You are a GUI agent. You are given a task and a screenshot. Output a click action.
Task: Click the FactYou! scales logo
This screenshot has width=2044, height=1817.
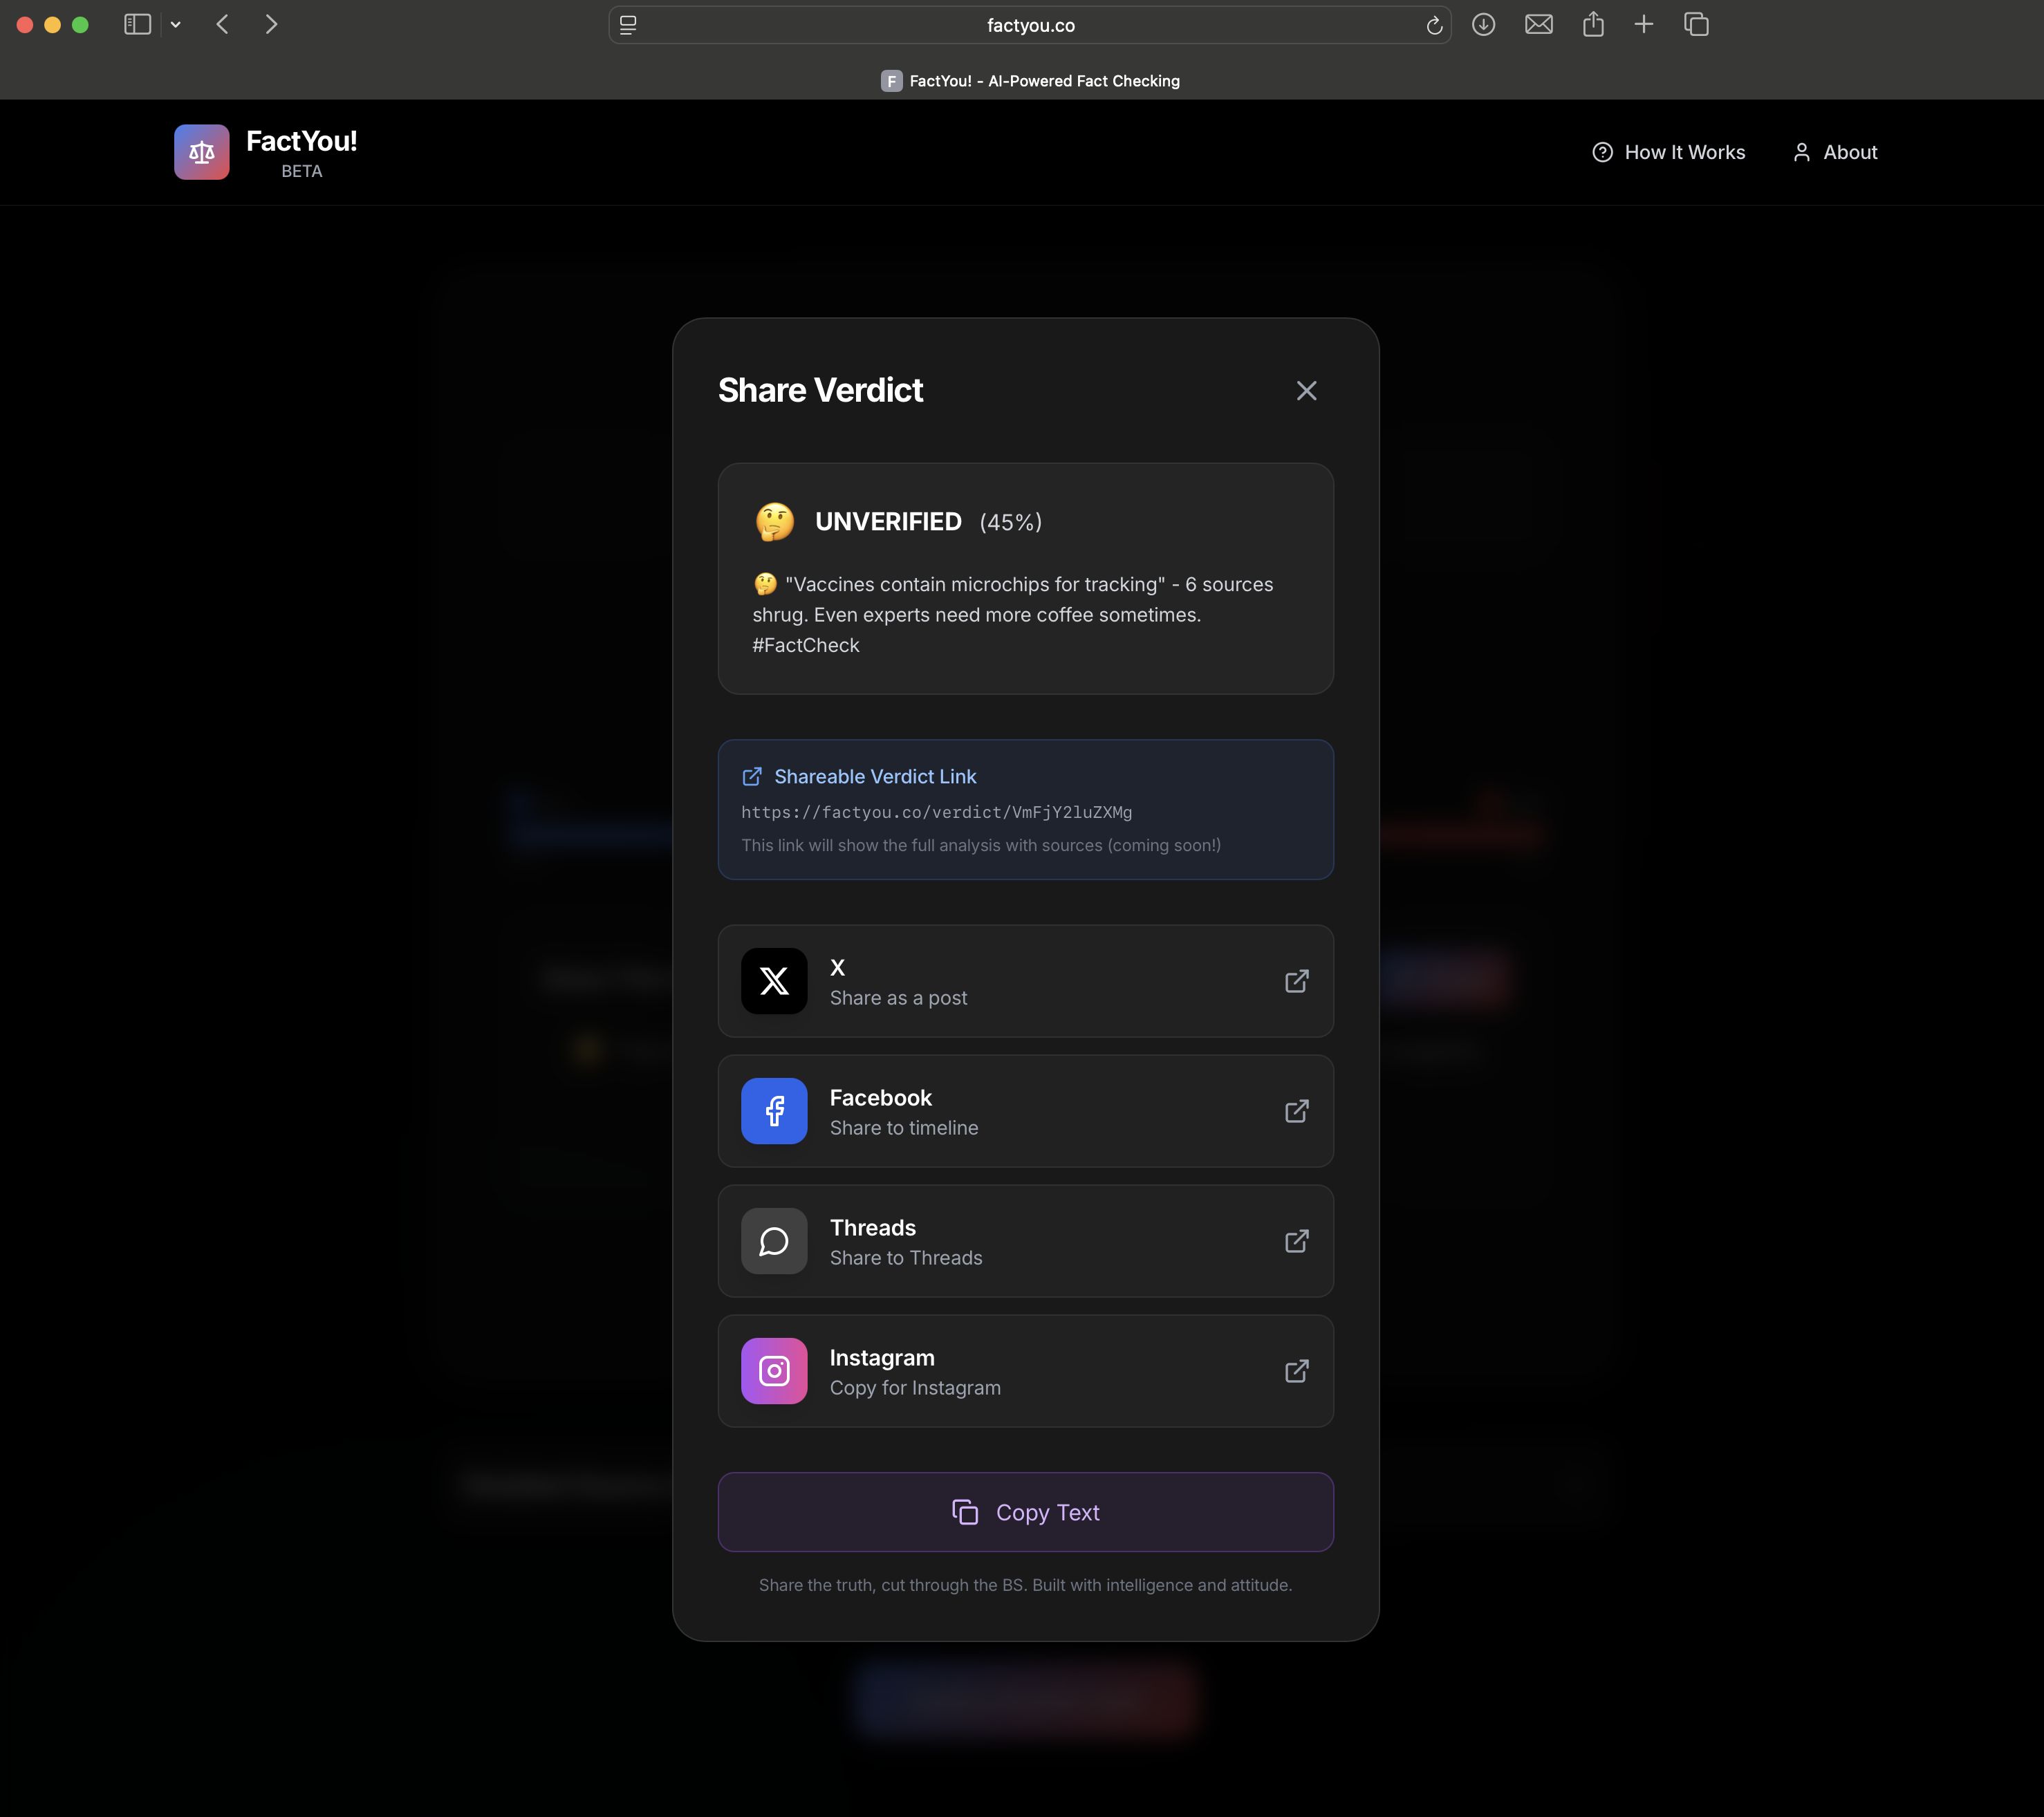click(202, 152)
